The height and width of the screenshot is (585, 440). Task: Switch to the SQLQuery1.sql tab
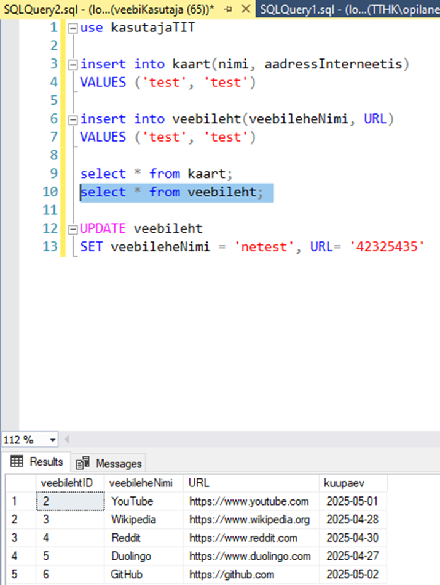click(x=347, y=9)
